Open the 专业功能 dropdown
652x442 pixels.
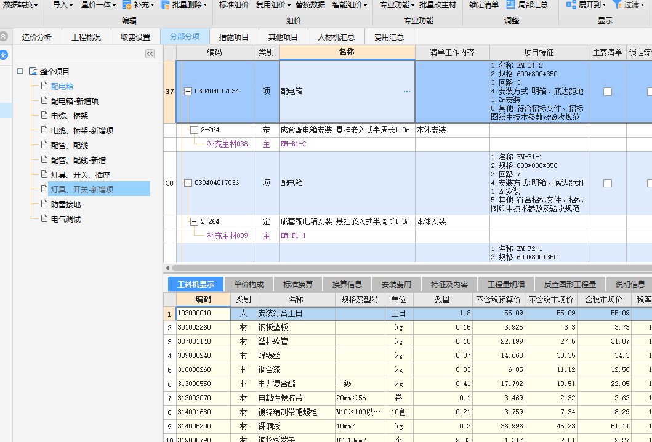coord(397,5)
